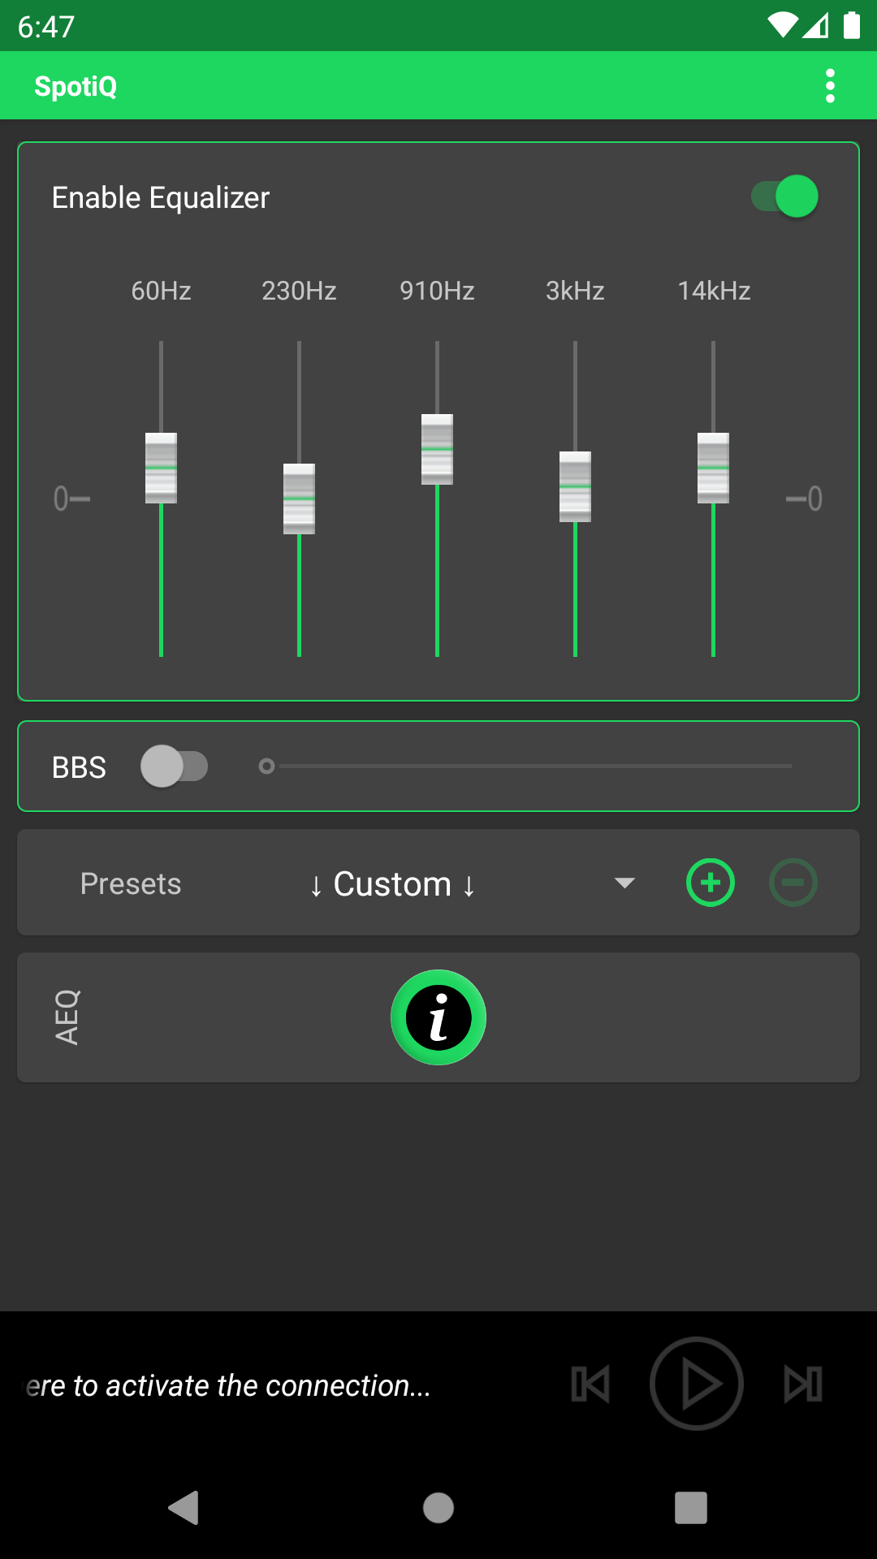Viewport: 877px width, 1559px height.
Task: Click the SpotiQ app title
Action: [x=76, y=86]
